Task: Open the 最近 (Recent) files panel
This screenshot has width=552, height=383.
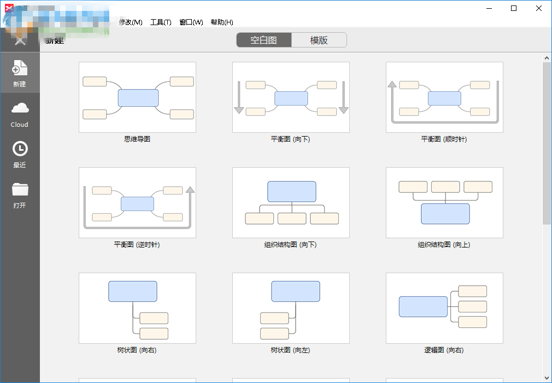Action: click(x=20, y=154)
